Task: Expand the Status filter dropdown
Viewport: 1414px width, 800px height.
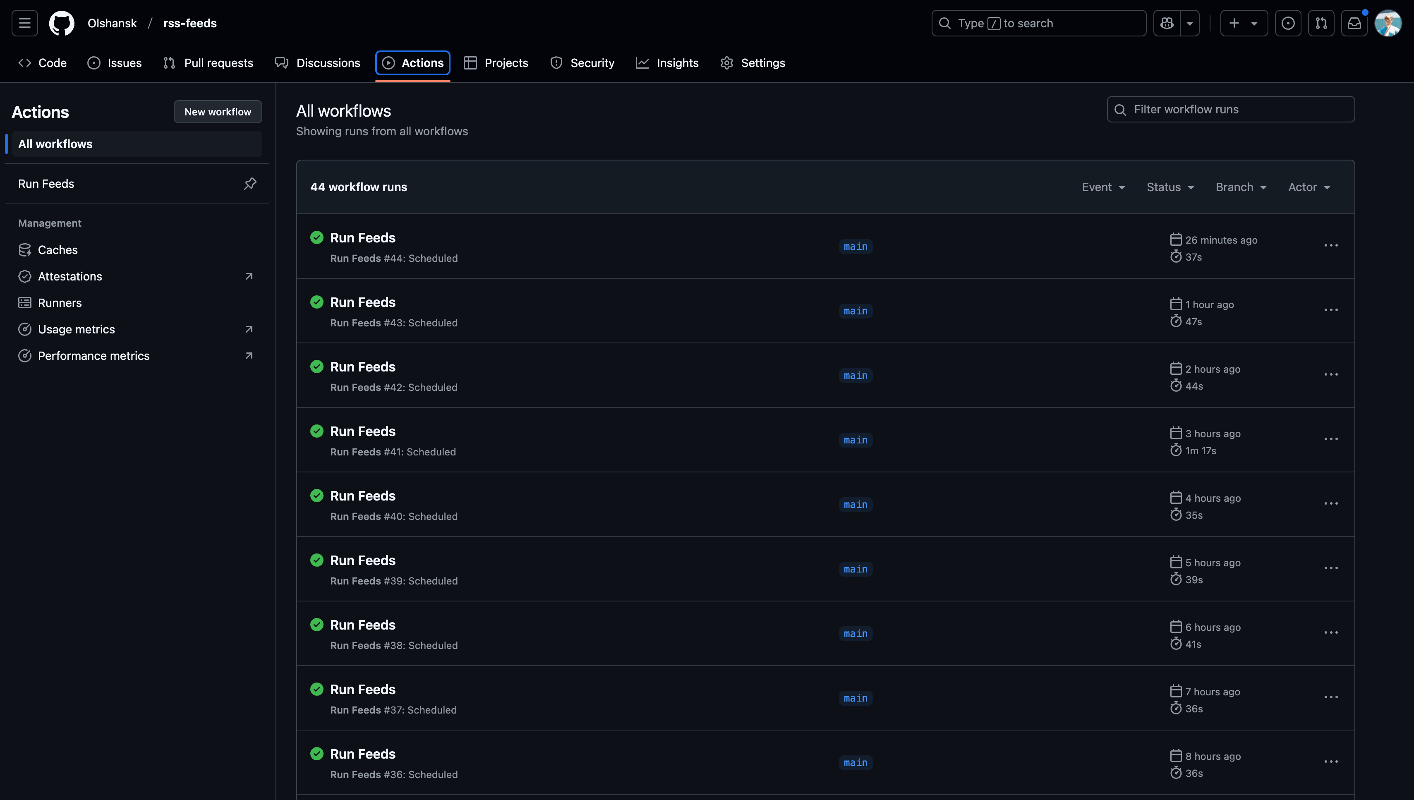Action: (x=1170, y=187)
